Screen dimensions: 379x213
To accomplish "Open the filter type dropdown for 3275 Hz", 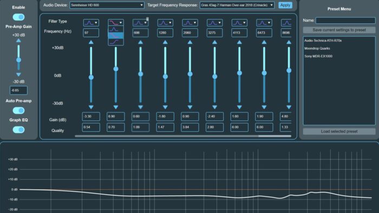I will (x=214, y=23).
